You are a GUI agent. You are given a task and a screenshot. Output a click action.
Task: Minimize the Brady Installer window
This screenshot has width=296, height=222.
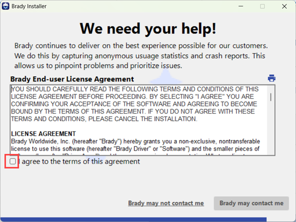pos(241,6)
